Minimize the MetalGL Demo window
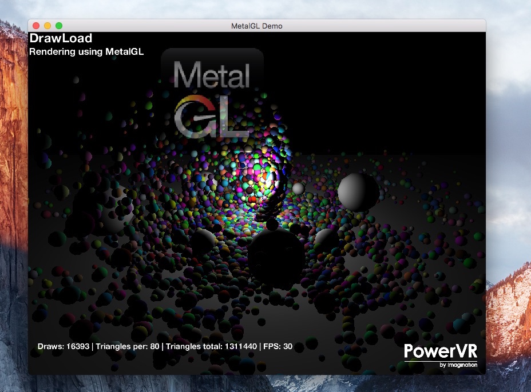Image resolution: width=531 pixels, height=392 pixels. pyautogui.click(x=47, y=26)
